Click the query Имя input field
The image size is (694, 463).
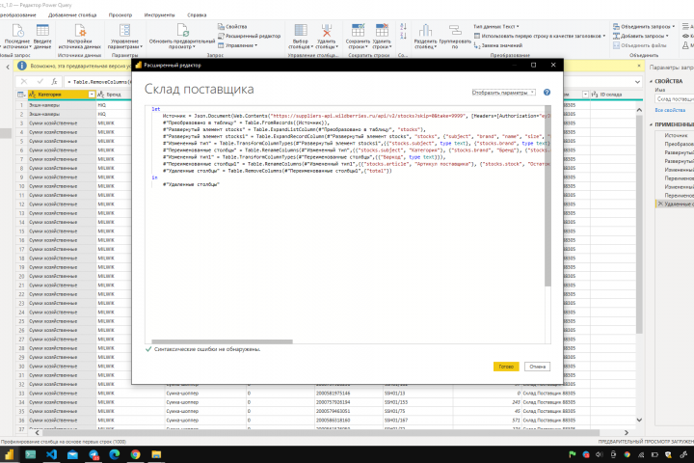675,98
